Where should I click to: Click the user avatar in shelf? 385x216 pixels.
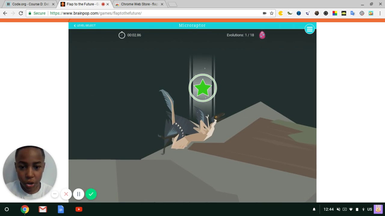click(378, 209)
